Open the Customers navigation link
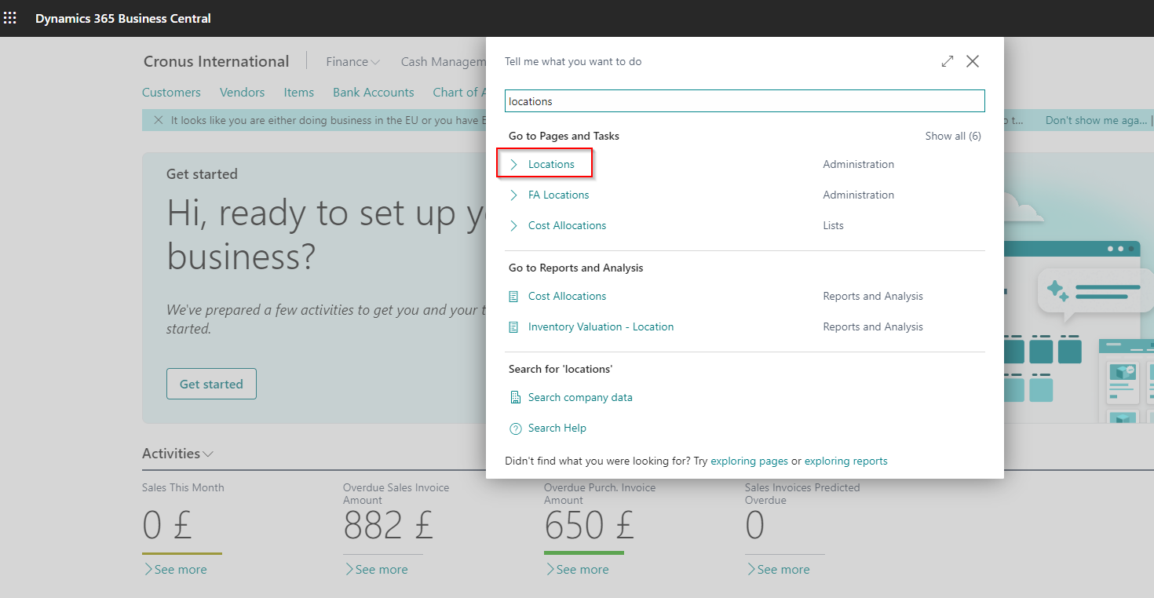Viewport: 1154px width, 598px height. click(171, 92)
